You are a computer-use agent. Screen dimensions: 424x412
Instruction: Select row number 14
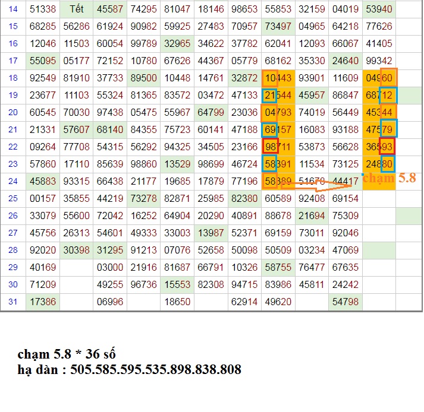click(13, 9)
